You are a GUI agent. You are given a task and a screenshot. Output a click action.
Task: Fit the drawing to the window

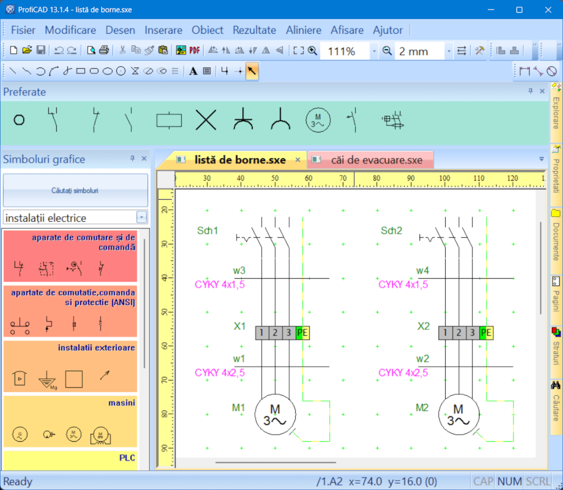tap(298, 51)
